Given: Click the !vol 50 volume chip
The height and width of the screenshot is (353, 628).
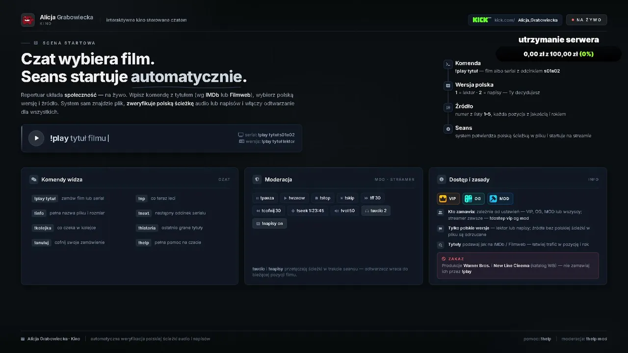Looking at the screenshot, I should pyautogui.click(x=344, y=211).
